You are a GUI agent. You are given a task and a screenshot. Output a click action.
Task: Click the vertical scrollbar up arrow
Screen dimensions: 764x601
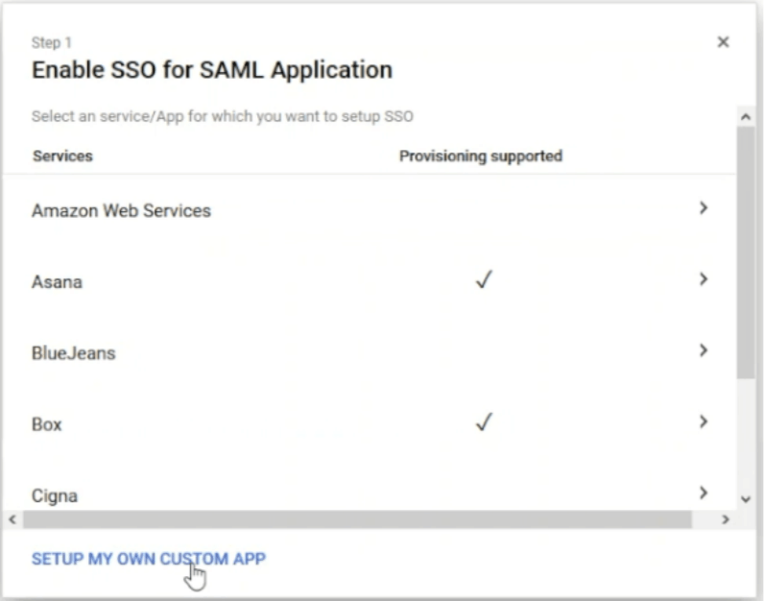[746, 116]
